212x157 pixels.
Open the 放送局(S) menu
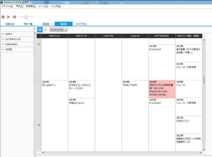(x=31, y=6)
